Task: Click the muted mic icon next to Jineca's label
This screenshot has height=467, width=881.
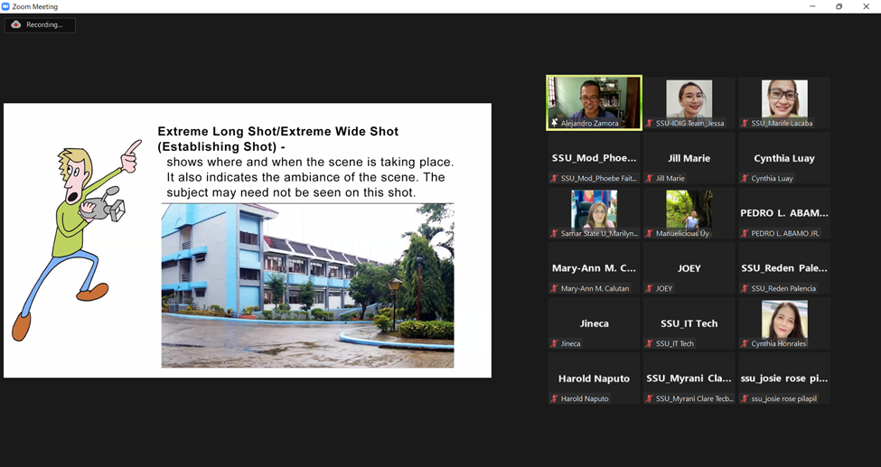Action: tap(554, 343)
